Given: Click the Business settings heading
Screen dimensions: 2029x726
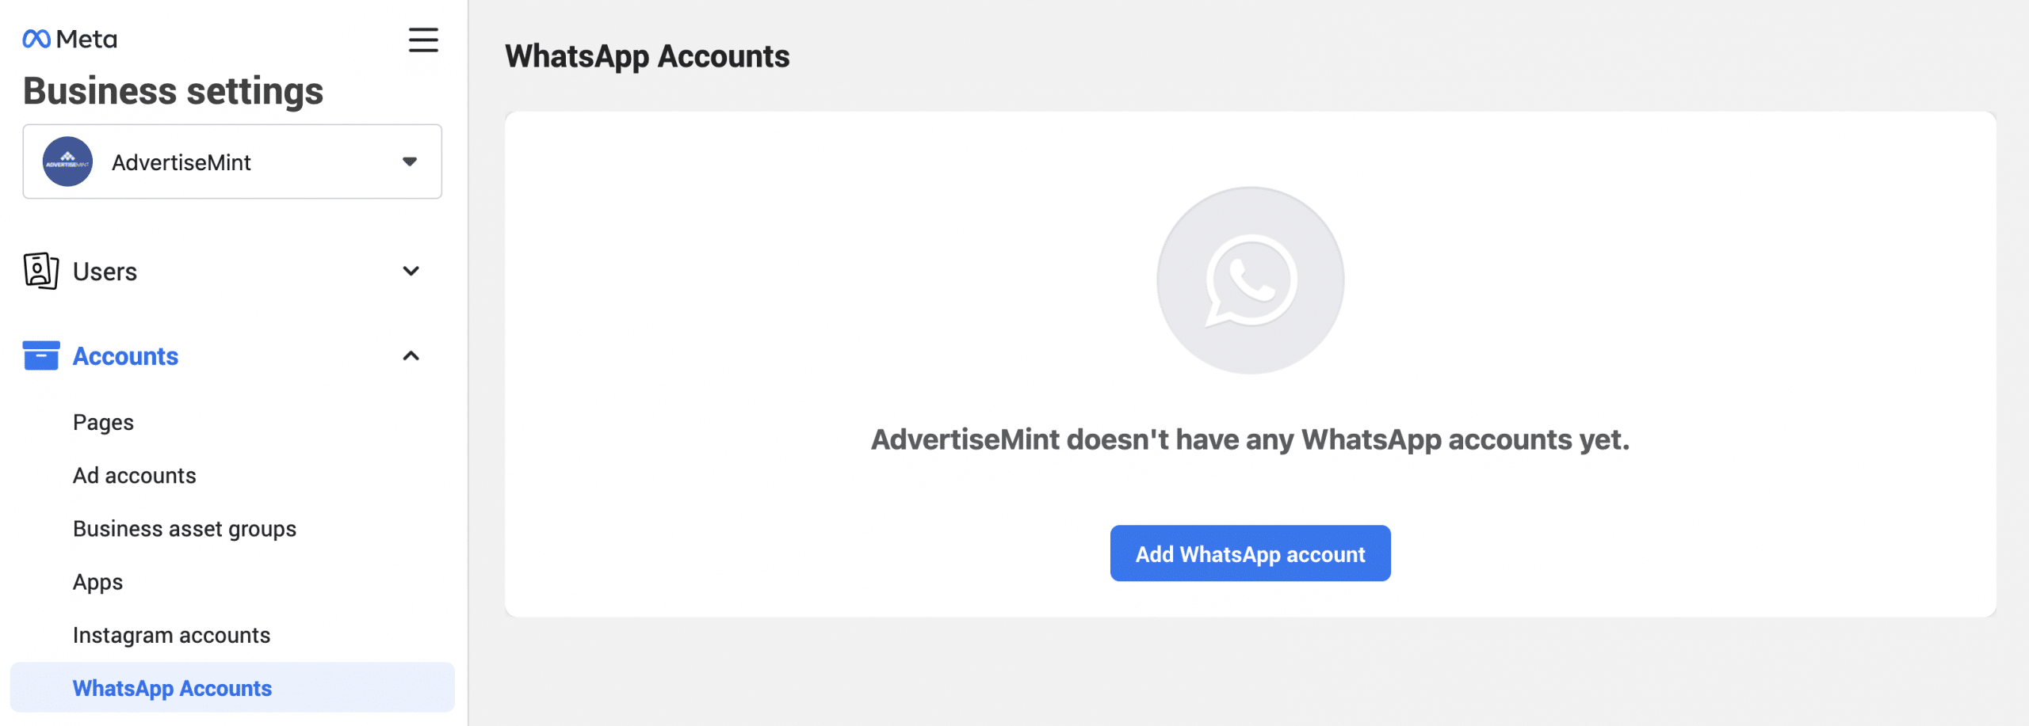Looking at the screenshot, I should click(x=173, y=91).
